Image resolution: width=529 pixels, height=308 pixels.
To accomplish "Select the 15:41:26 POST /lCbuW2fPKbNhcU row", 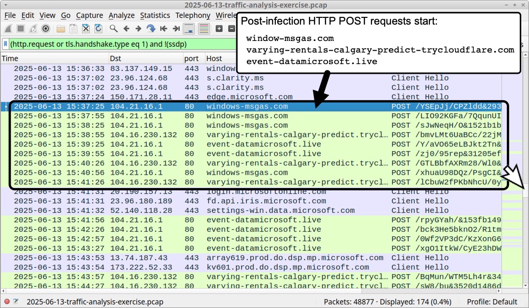I will [251, 182].
